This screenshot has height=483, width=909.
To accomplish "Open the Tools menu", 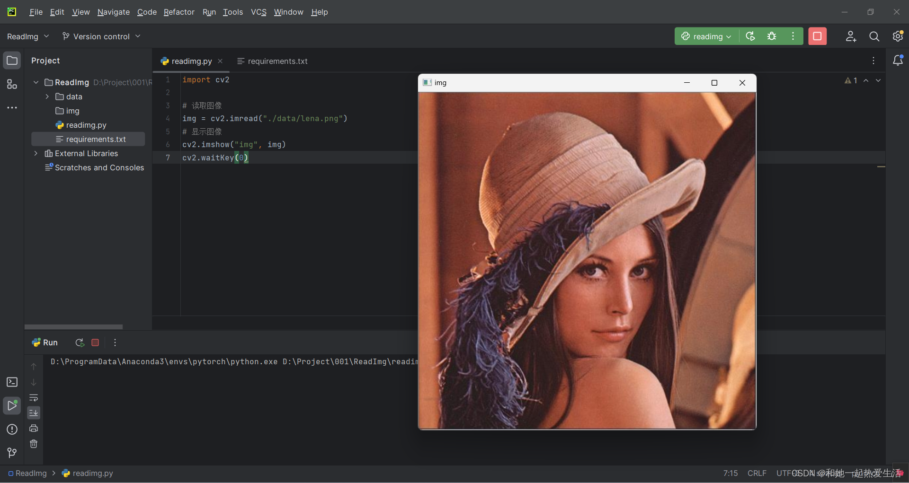I will point(233,12).
